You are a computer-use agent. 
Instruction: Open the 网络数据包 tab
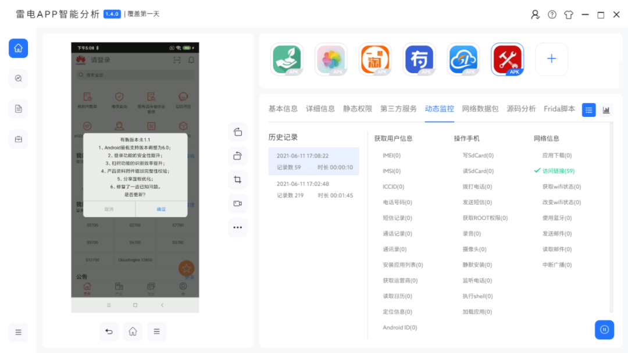point(480,109)
